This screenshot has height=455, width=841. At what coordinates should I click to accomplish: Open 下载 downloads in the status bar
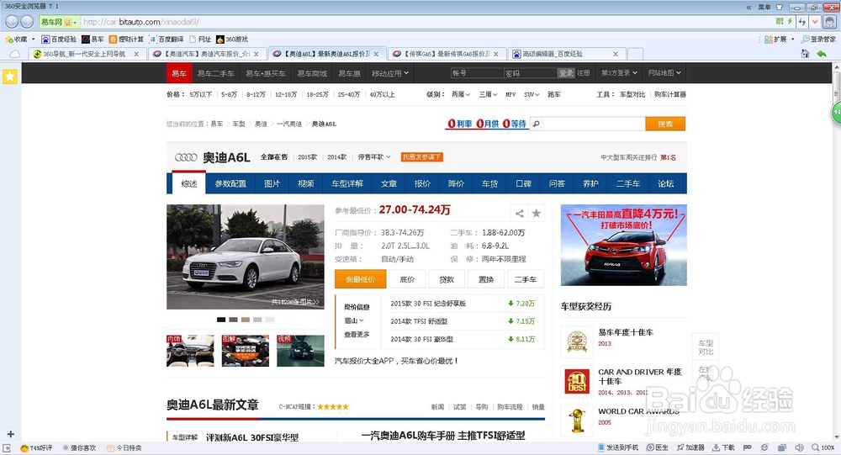723,447
